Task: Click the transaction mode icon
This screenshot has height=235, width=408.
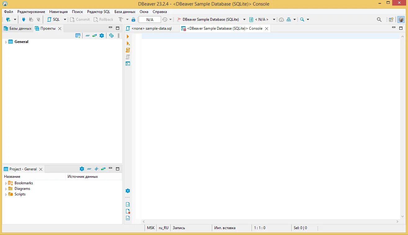Action: [x=121, y=19]
